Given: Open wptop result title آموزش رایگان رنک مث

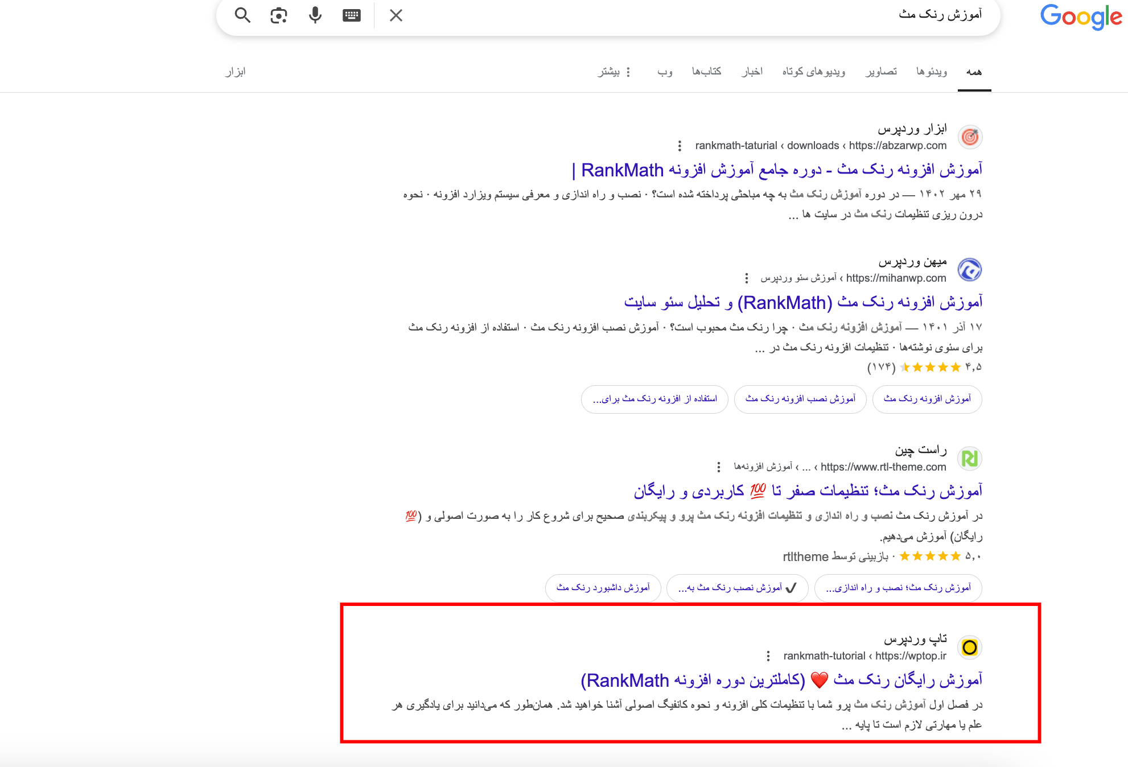Looking at the screenshot, I should 781,680.
